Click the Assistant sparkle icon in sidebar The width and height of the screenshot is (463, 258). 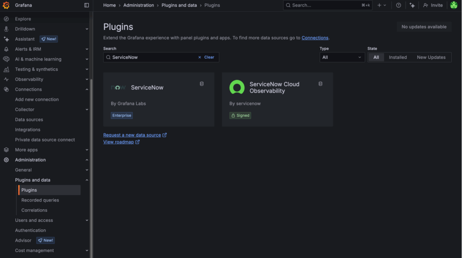coord(6,39)
